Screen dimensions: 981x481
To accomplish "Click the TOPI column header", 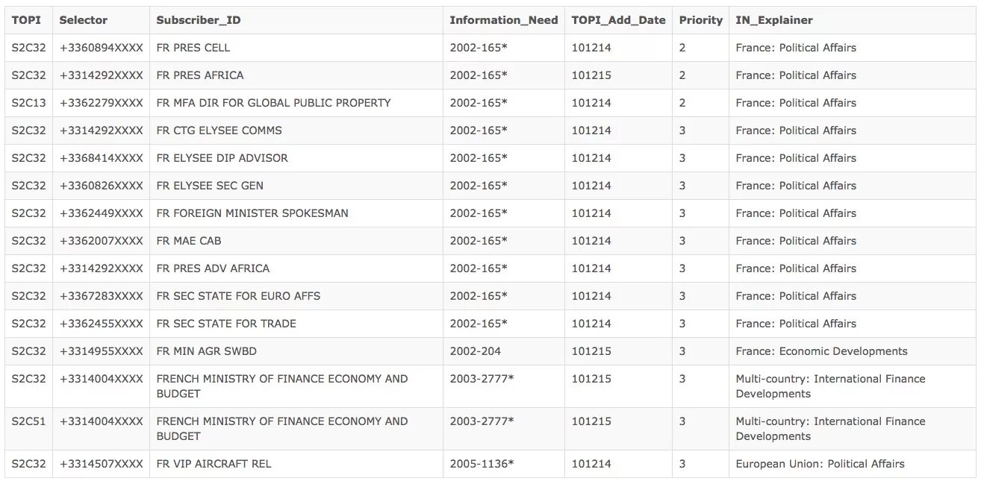I will (x=26, y=20).
